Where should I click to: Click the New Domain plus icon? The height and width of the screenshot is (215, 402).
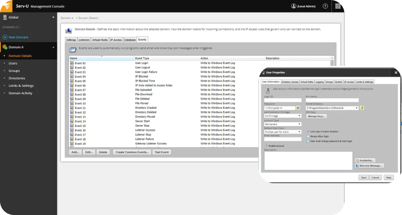pyautogui.click(x=5, y=37)
